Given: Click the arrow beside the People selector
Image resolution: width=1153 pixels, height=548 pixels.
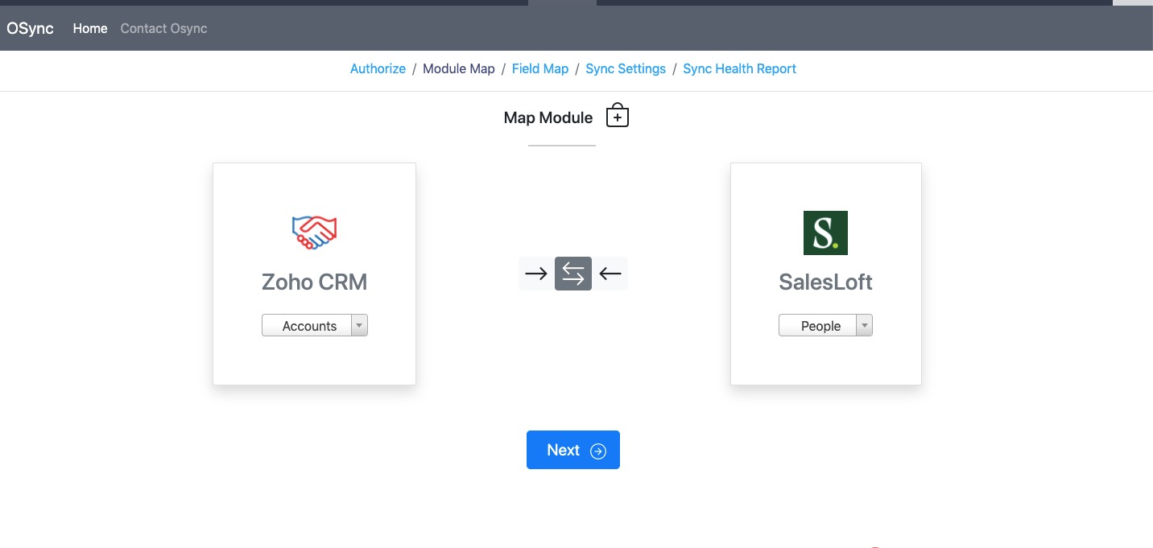Looking at the screenshot, I should pyautogui.click(x=864, y=326).
